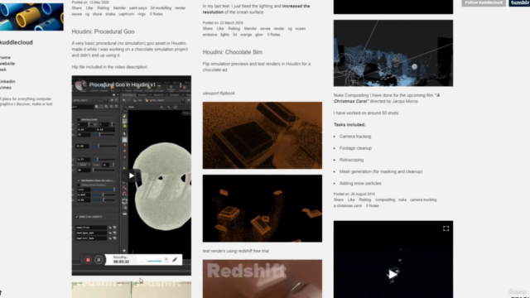
Task: Open the Houdini: Procedural Goo post title
Action: click(103, 31)
